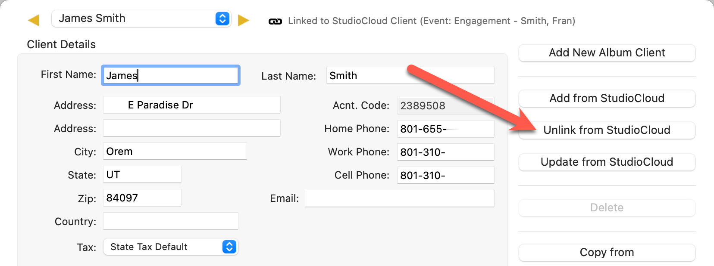This screenshot has height=266, width=714.
Task: Click into the First Name field
Action: pos(171,76)
